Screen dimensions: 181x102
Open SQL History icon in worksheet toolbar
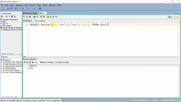click(x=53, y=17)
